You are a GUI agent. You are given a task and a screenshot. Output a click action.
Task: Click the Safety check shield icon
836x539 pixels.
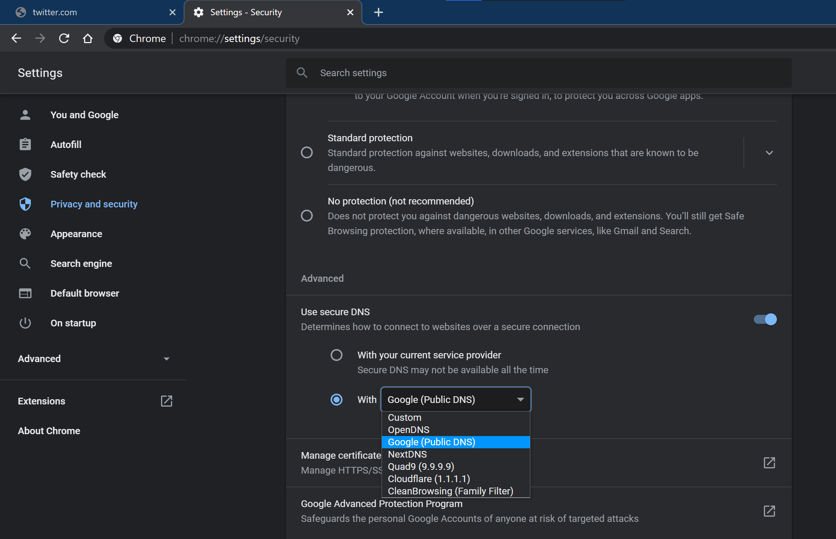point(25,174)
